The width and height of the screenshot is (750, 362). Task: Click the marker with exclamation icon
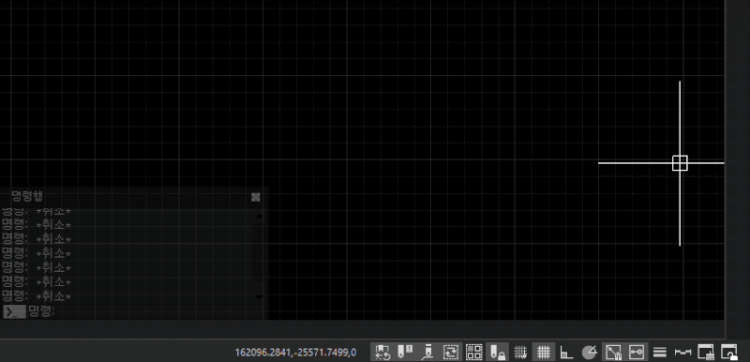click(x=405, y=353)
